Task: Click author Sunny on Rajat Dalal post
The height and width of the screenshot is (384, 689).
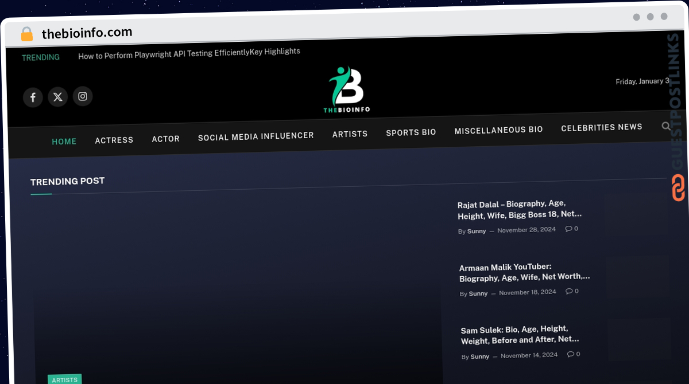Action: click(x=477, y=231)
